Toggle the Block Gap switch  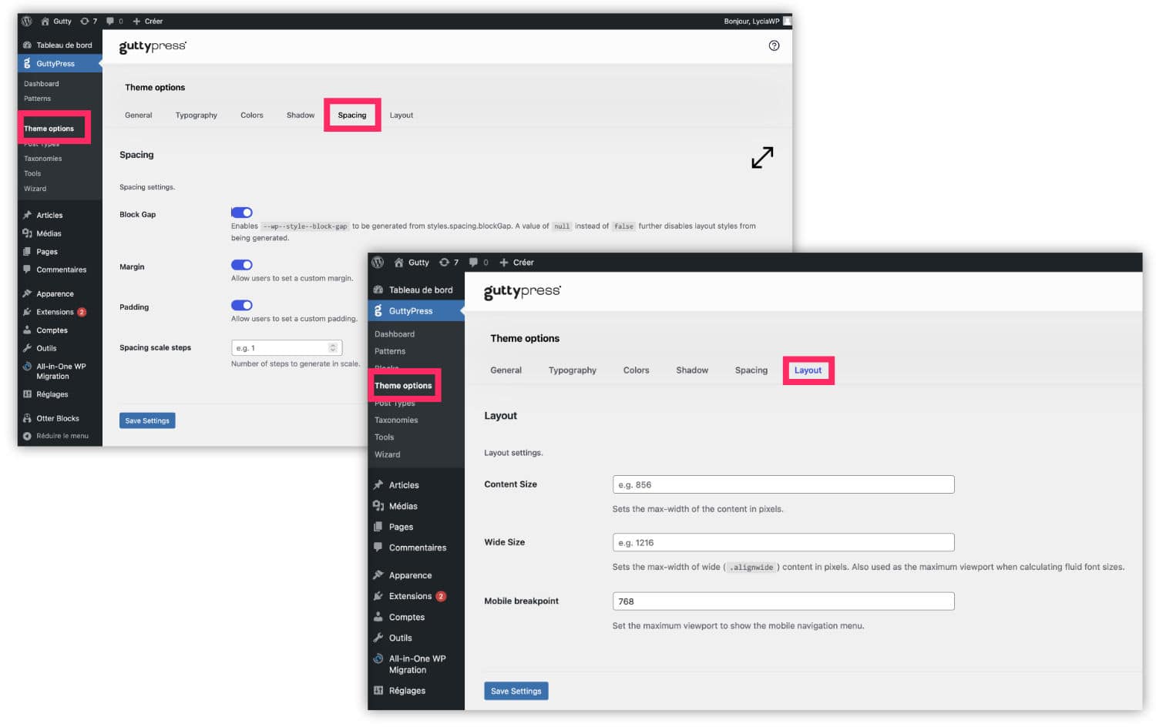coord(242,213)
